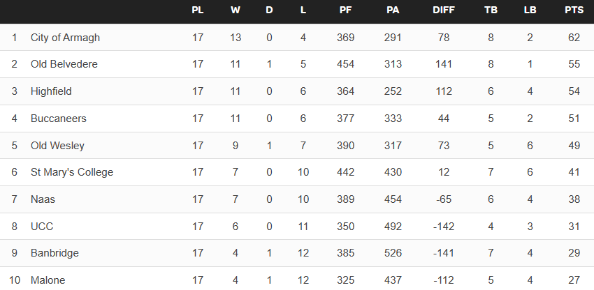The height and width of the screenshot is (290, 594).
Task: Open the Naas team entry
Action: coord(43,199)
